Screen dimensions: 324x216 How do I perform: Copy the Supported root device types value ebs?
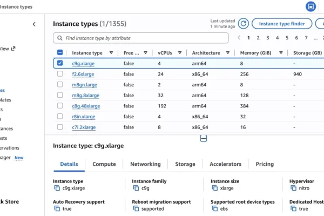(215, 208)
